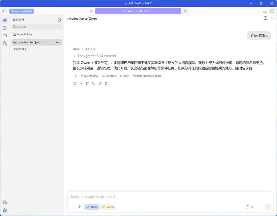Open model settings gear beside model selector
Viewport: 277px width, 216px height.
[91, 11]
